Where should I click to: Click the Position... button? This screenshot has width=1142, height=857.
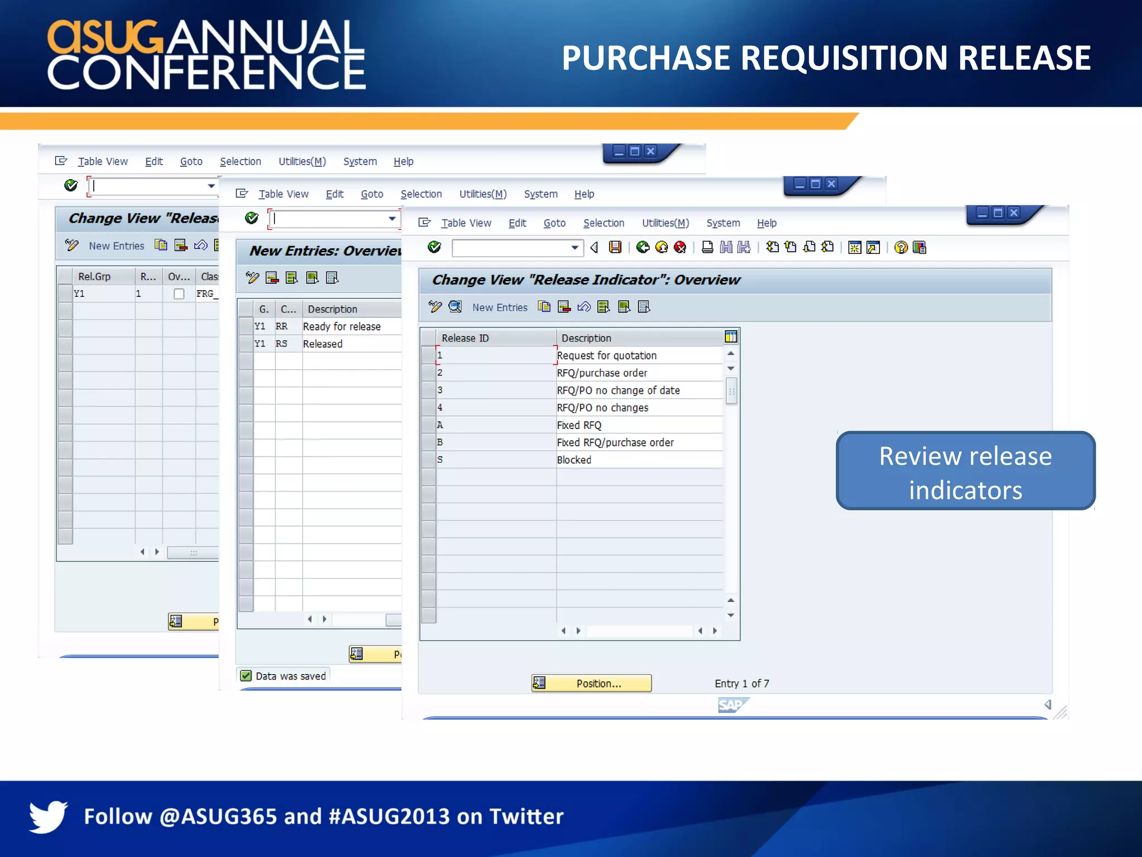coord(592,683)
